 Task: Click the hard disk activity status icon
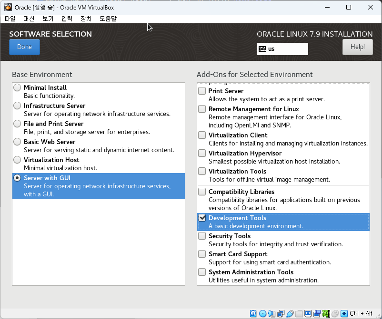click(x=253, y=313)
